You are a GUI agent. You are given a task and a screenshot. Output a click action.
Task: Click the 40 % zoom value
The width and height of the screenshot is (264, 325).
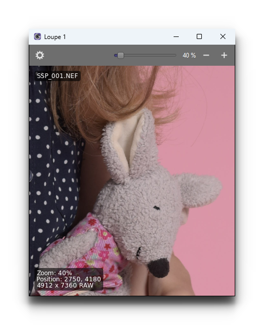(189, 55)
